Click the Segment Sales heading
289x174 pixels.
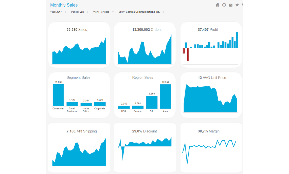click(x=78, y=78)
